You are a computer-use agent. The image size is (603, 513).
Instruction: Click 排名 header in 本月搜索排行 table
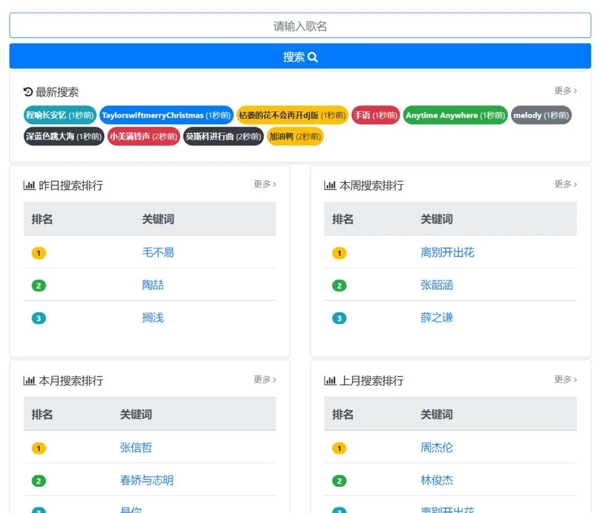point(42,414)
